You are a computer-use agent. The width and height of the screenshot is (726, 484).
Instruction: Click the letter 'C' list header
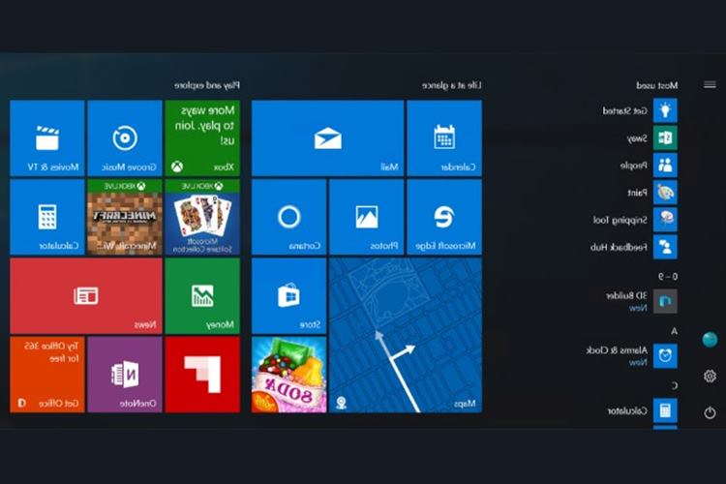coord(675,385)
